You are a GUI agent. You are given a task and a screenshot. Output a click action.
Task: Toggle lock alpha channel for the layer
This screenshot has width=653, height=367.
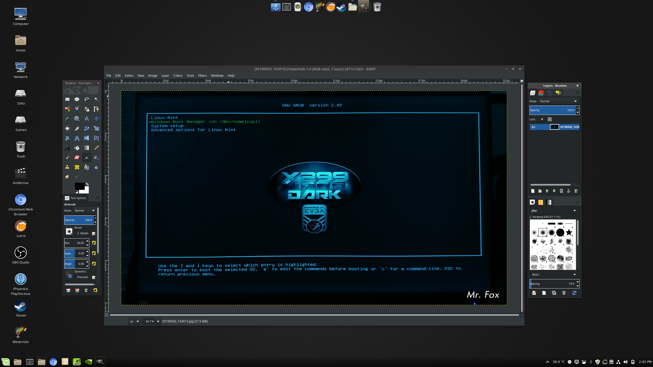tap(550, 119)
